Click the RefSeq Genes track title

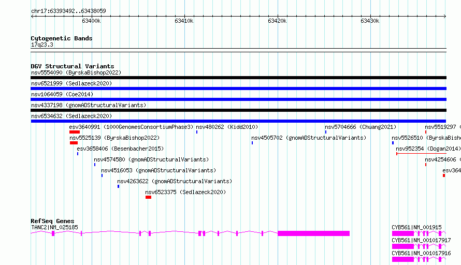[x=52, y=221]
